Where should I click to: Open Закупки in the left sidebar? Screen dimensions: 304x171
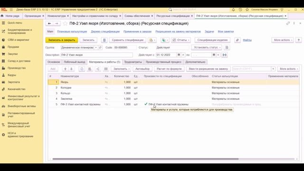13,54
